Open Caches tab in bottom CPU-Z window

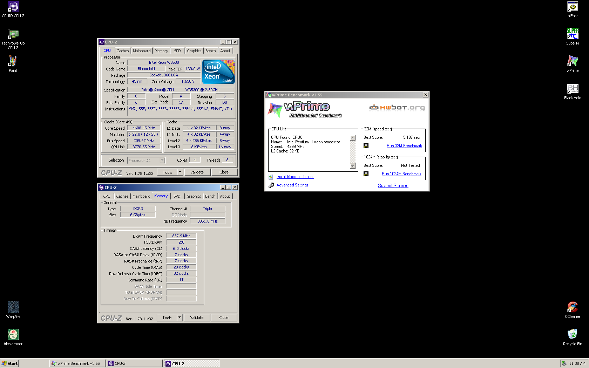coord(122,196)
